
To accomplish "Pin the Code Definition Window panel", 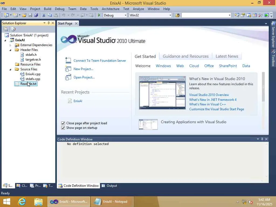I will click(262, 139).
